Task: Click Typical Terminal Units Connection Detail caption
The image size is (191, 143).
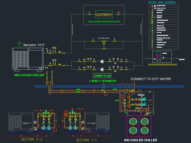Action: [104, 21]
